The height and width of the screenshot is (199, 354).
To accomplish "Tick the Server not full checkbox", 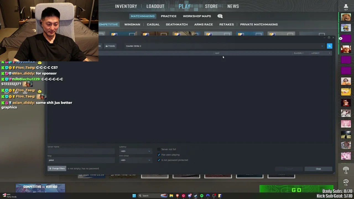I will (159, 149).
